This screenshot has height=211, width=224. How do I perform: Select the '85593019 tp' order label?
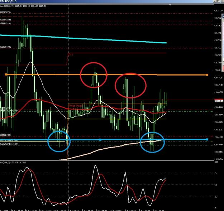5,47
